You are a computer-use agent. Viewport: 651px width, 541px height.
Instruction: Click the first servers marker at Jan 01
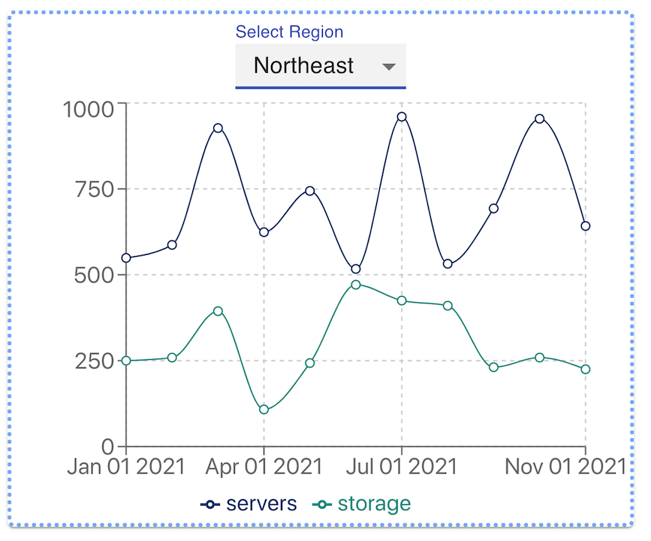tap(125, 257)
